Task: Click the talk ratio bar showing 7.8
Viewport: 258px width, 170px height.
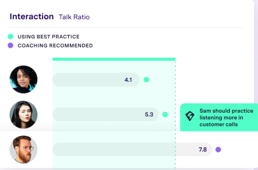Action: pyautogui.click(x=132, y=149)
